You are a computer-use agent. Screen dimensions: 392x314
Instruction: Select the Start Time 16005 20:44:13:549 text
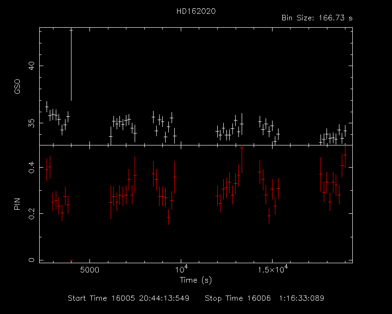click(129, 298)
